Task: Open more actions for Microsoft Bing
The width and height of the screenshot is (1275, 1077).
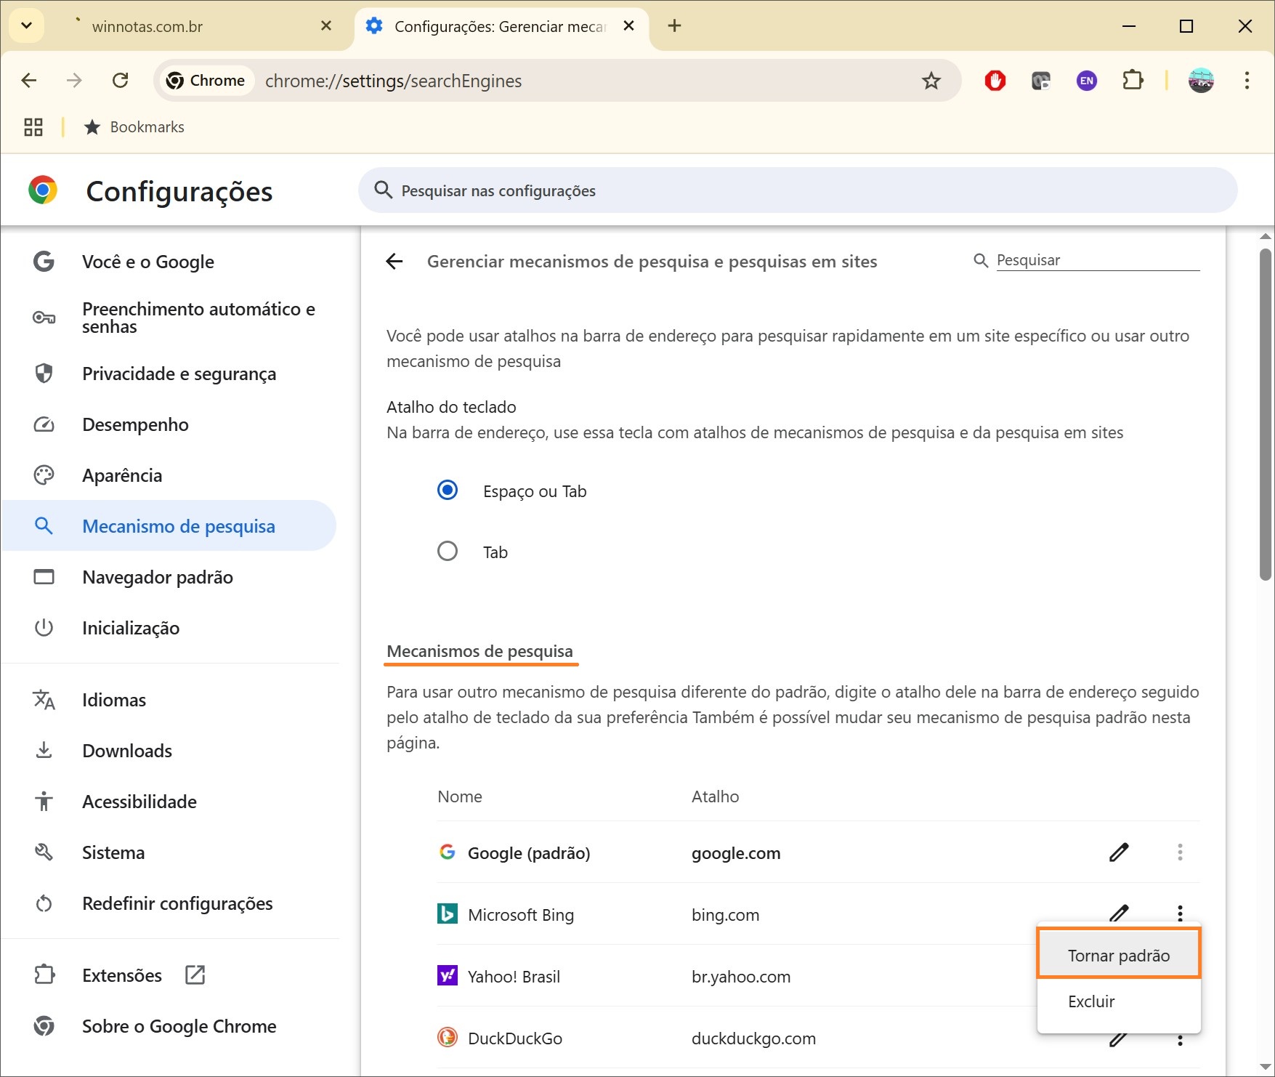Action: coord(1180,913)
